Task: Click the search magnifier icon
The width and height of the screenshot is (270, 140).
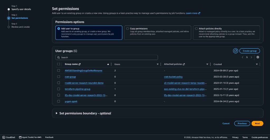Action: point(59,57)
